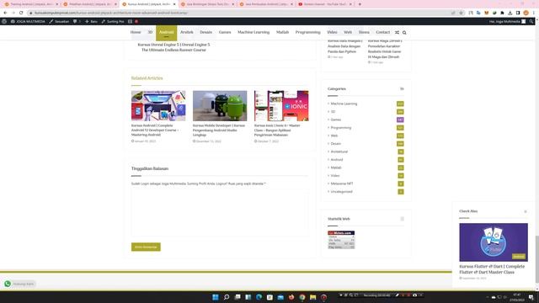Click the Flutter & Dart thumbnail
Image resolution: width=539 pixels, height=303 pixels.
pos(494,242)
